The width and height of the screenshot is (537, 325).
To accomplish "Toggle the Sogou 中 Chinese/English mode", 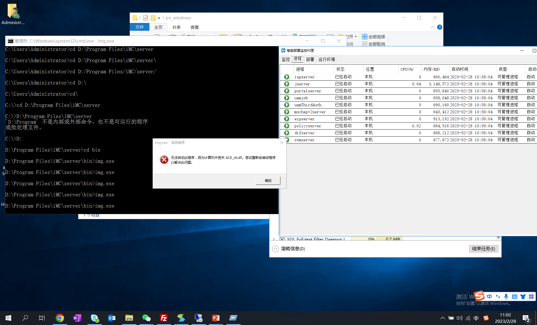I will [x=489, y=296].
